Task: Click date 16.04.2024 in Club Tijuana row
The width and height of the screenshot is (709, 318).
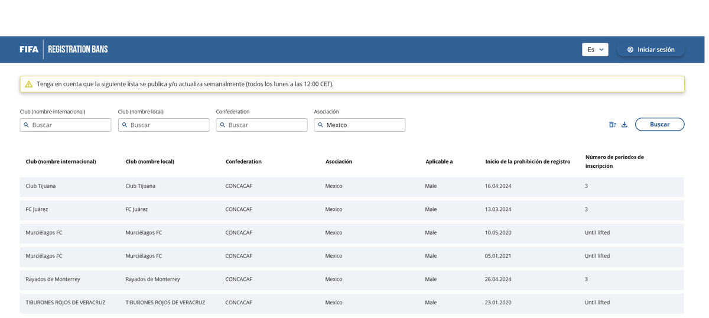Action: tap(498, 186)
